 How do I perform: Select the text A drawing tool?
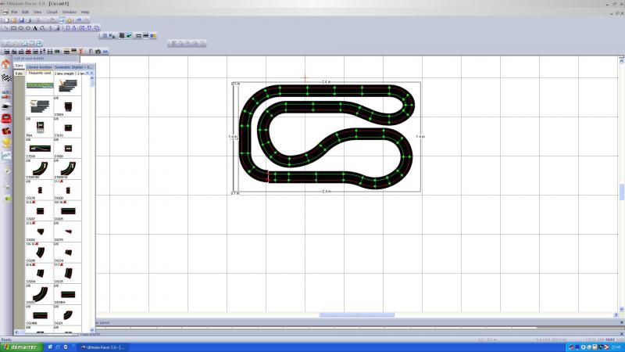tap(35, 27)
